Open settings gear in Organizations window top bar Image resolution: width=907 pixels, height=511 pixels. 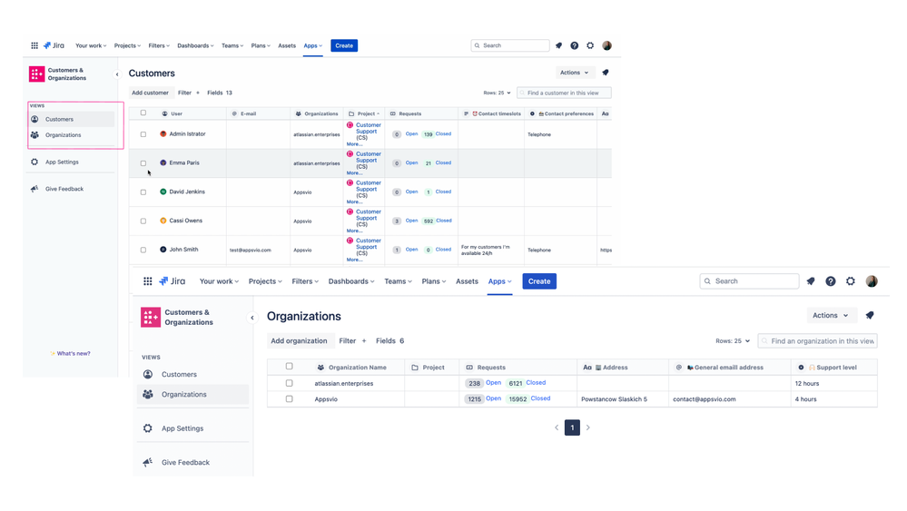point(851,281)
